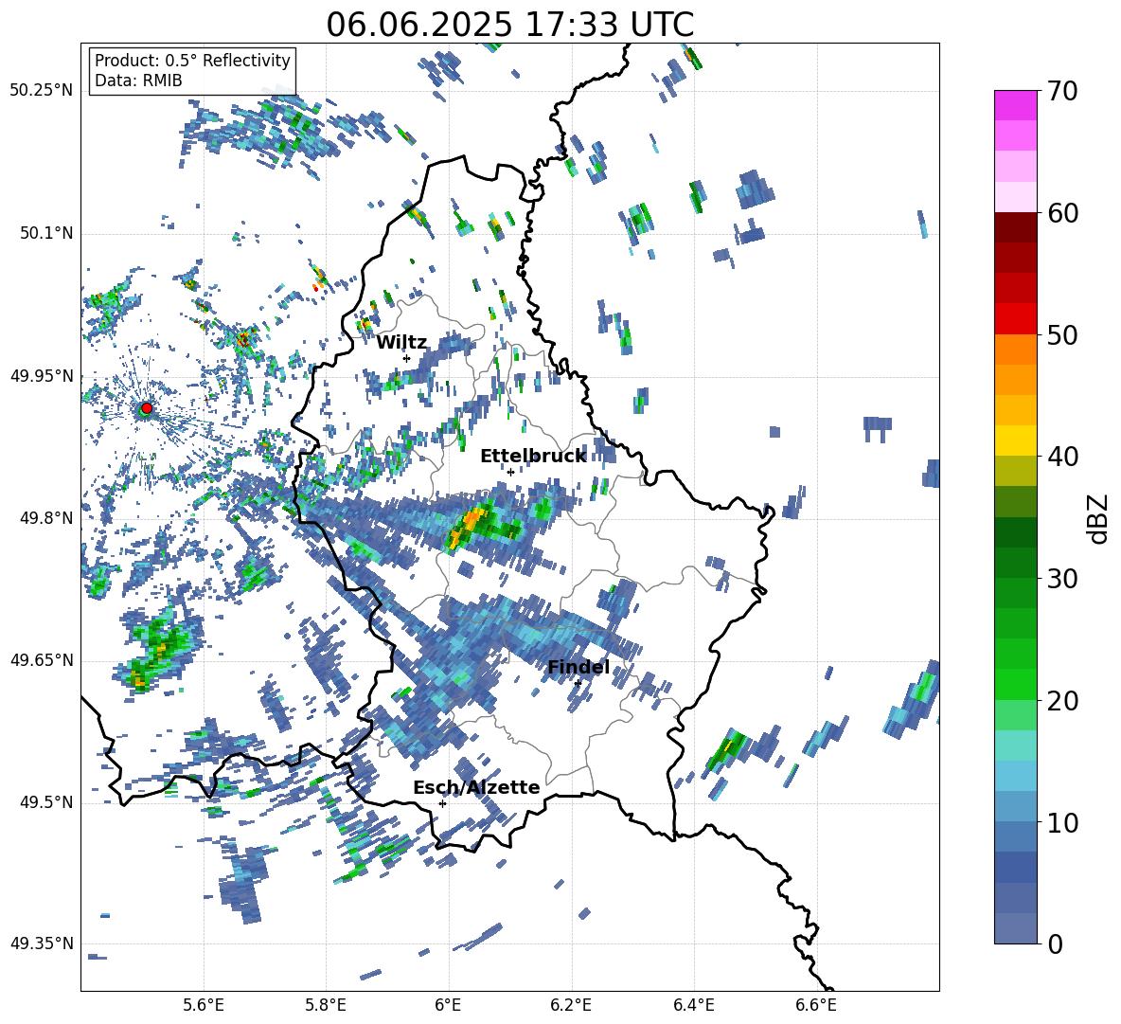
Task: Pick the yellow 41 dBZ color band
Action: coord(1015,441)
